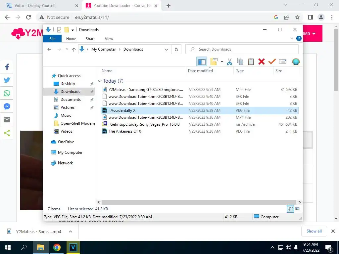339x254 pixels.
Task: Open Pictures in navigation pane
Action: pos(68,107)
